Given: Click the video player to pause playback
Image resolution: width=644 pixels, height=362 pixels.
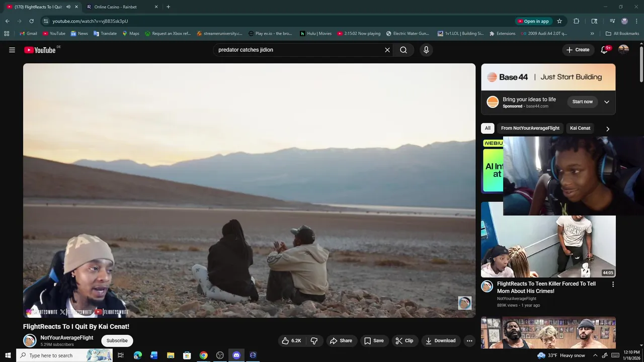Looking at the screenshot, I should pos(249,190).
